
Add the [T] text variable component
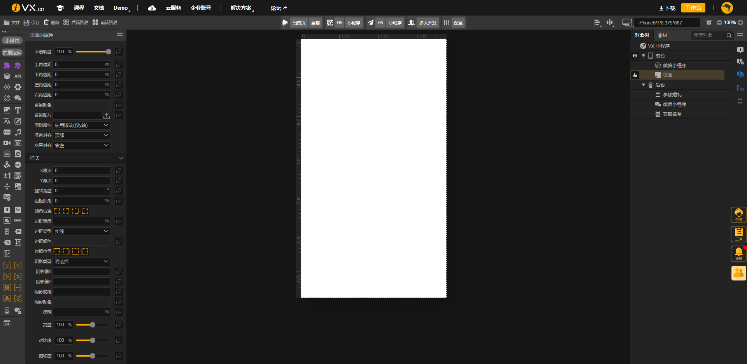[x=7, y=266]
